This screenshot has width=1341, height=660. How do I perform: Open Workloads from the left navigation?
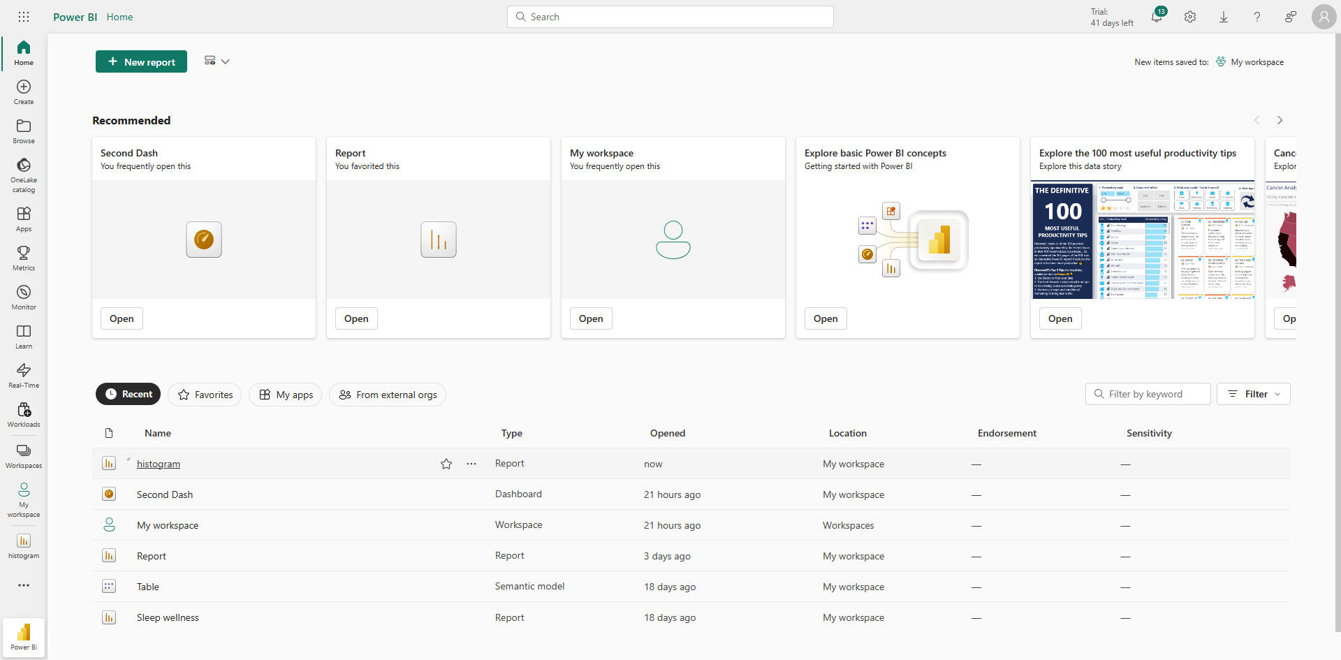24,413
